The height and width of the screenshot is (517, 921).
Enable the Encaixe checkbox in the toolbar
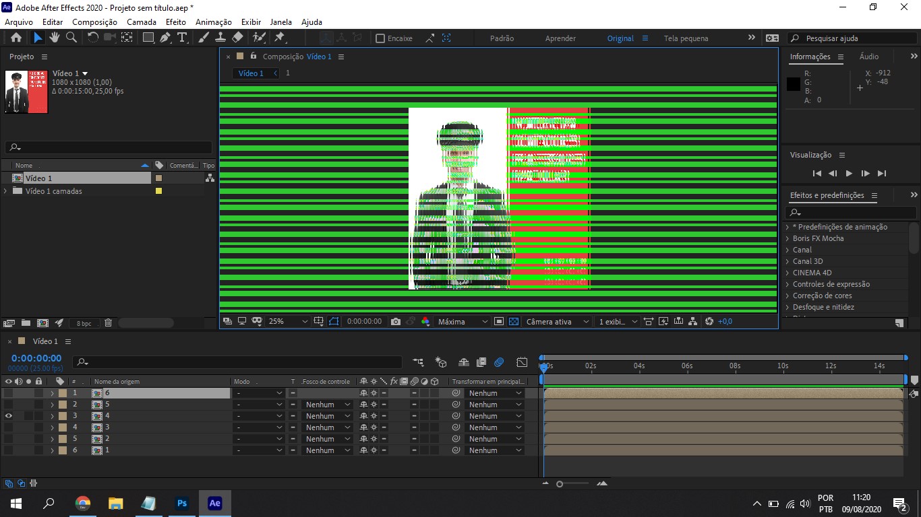tap(382, 38)
